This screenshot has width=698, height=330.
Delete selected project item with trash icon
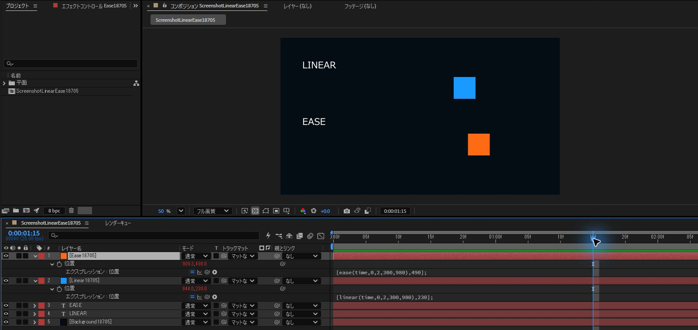pos(71,211)
